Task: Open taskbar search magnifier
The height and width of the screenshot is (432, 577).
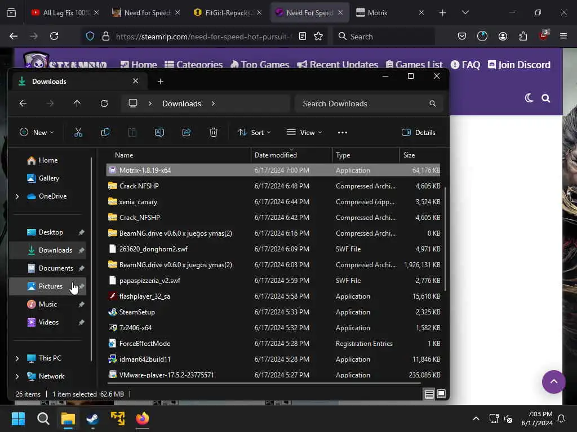Action: coord(43,418)
